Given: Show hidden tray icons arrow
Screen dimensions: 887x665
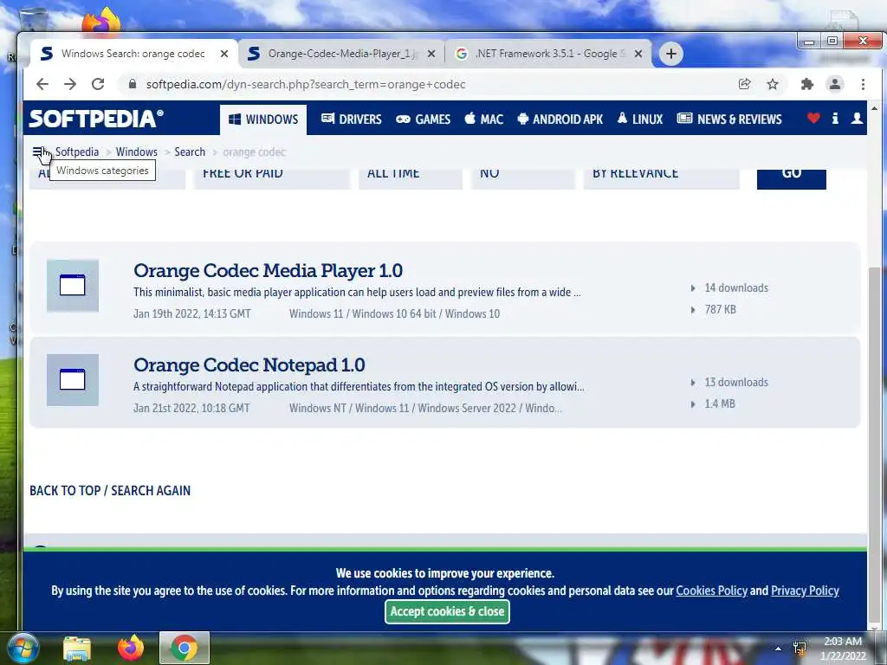Looking at the screenshot, I should (779, 649).
